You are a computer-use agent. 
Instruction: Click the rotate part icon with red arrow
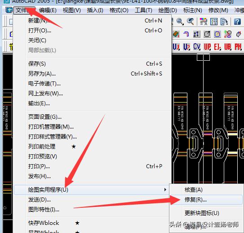[238, 34]
